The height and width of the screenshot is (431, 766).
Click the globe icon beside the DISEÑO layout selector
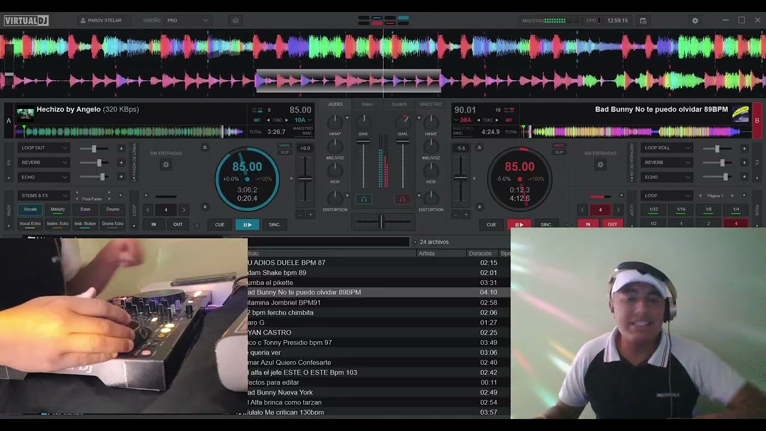tap(235, 20)
